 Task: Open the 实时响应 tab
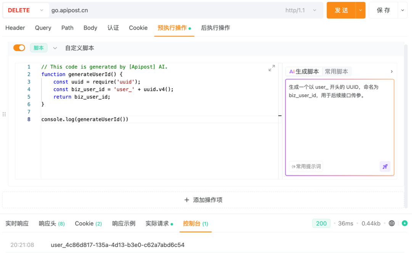coord(17,224)
